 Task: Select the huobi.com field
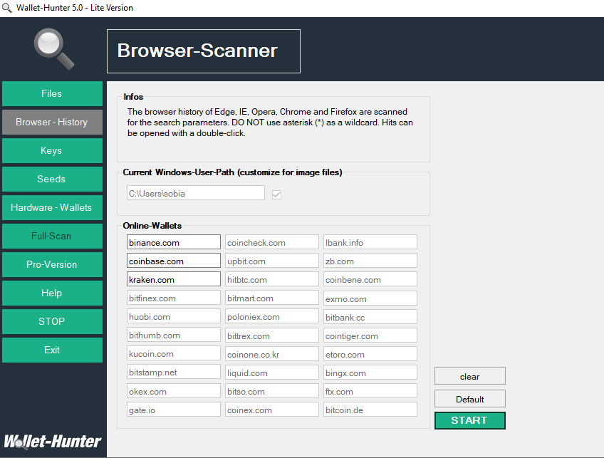coord(174,316)
